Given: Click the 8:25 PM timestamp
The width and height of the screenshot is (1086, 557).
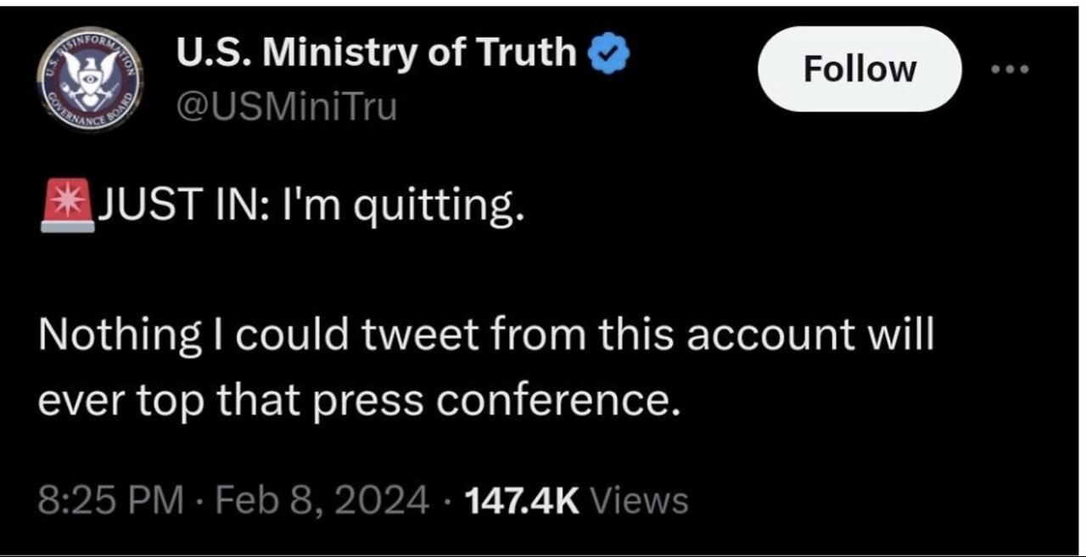Looking at the screenshot, I should coord(110,501).
